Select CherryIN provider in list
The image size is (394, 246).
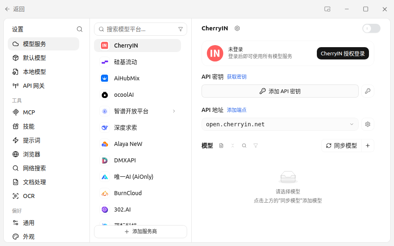(137, 46)
